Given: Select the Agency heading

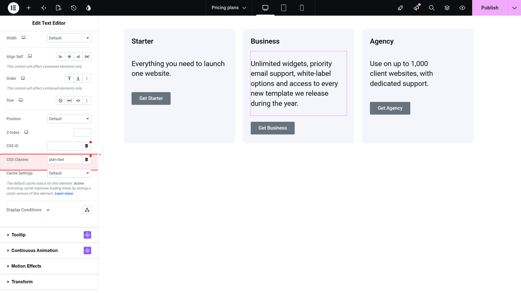Looking at the screenshot, I should [x=382, y=41].
